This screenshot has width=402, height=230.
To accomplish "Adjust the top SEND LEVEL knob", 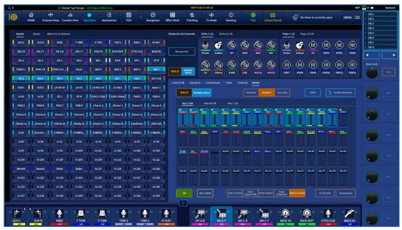I will pos(372,73).
